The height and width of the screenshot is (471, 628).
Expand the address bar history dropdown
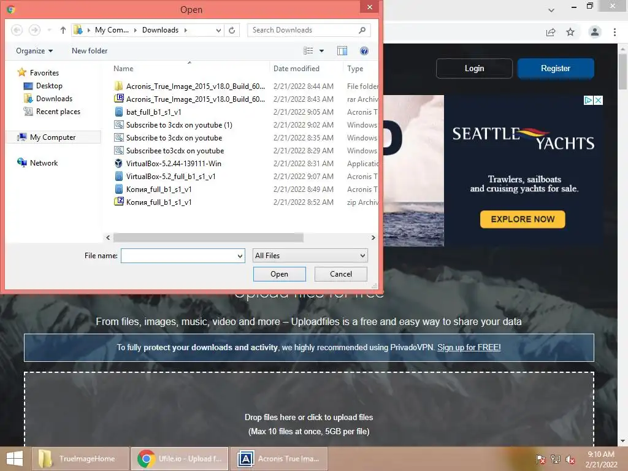[x=218, y=30]
